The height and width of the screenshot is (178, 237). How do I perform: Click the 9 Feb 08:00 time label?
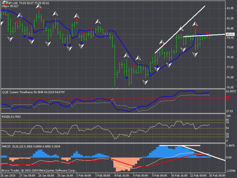pyautogui.click(x=160, y=175)
